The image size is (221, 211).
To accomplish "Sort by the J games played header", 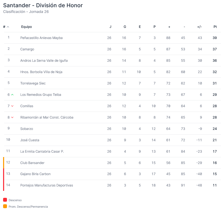I will click(110, 27).
